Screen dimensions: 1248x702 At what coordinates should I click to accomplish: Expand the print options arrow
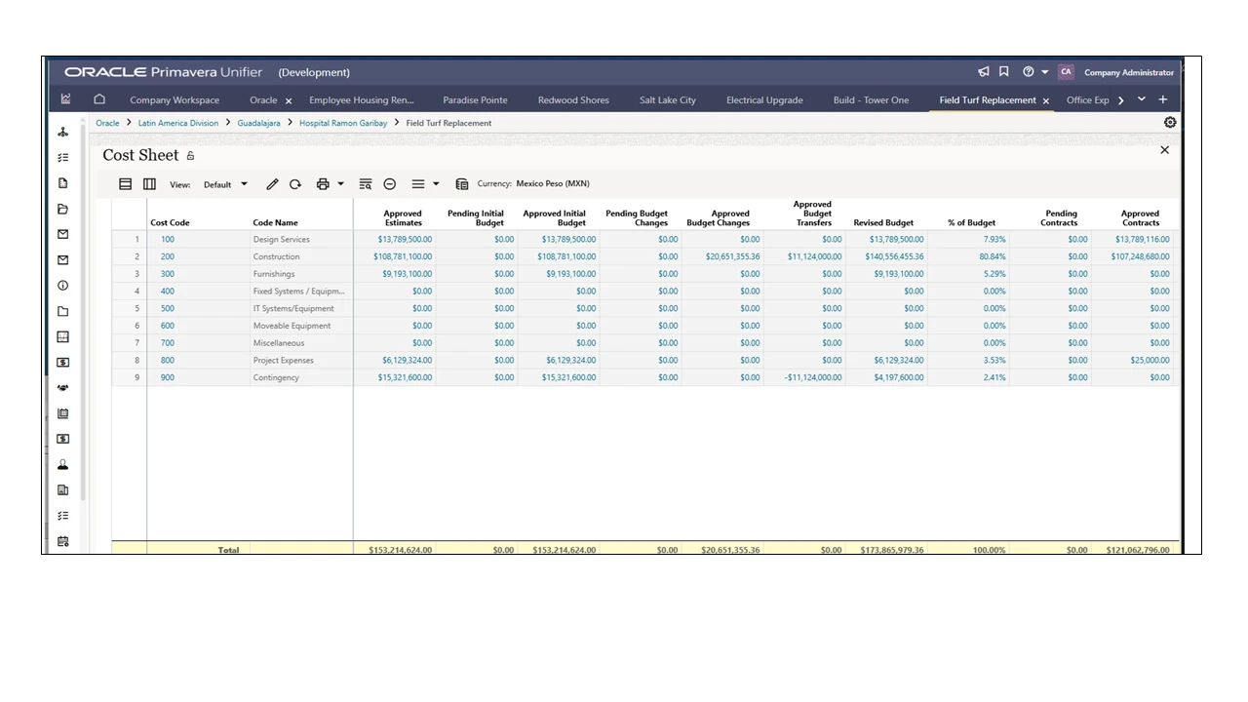340,184
